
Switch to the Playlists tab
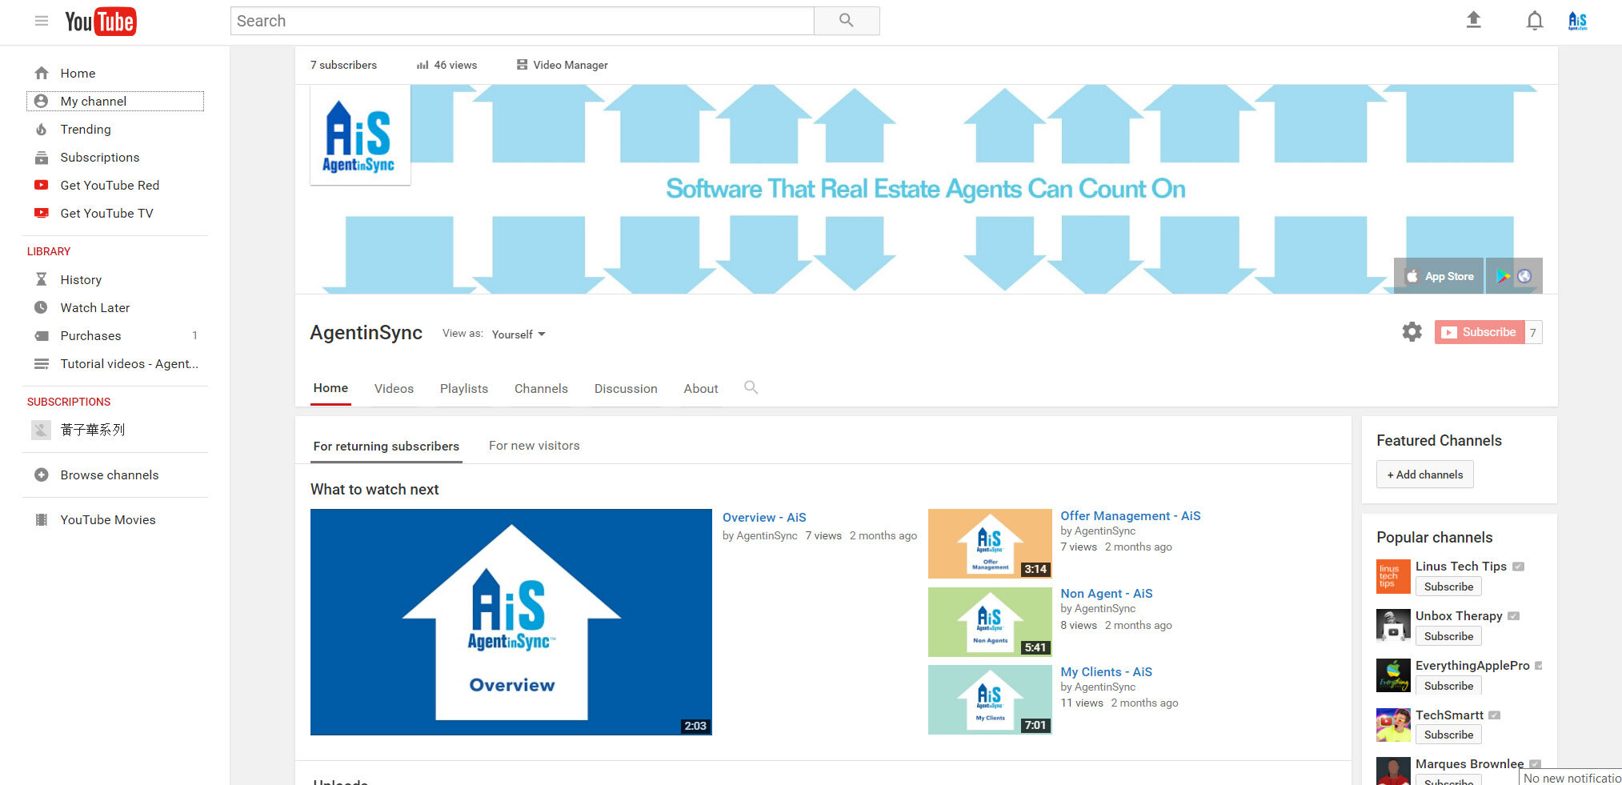464,389
